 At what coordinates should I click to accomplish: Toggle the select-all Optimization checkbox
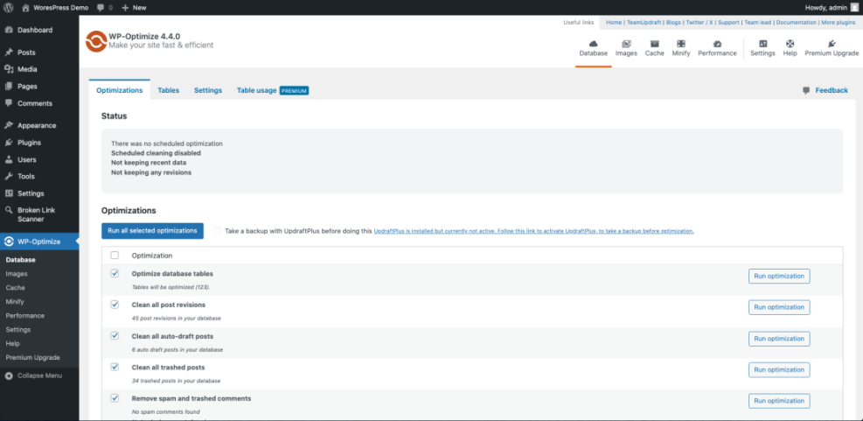click(115, 255)
